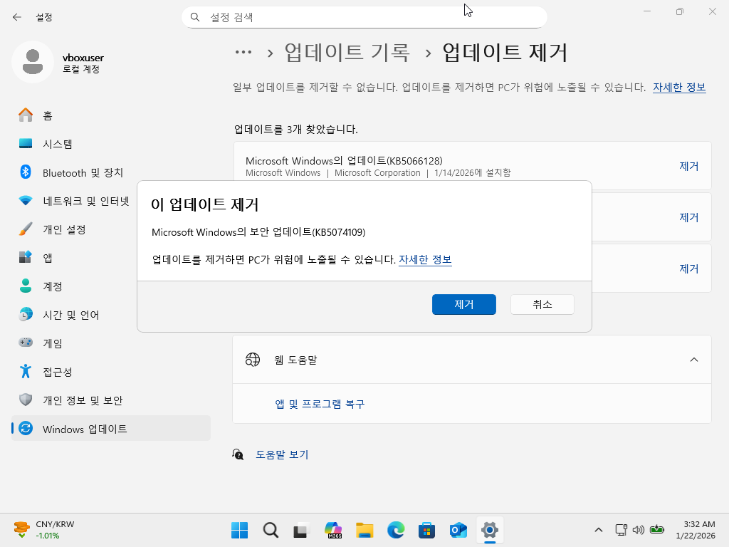Click the Settings gear on the taskbar
729x547 pixels.
(x=490, y=530)
